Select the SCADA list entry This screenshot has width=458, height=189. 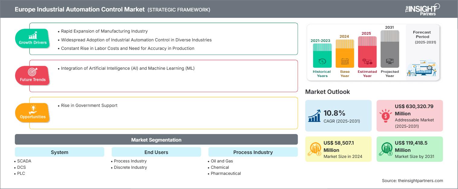(24, 161)
